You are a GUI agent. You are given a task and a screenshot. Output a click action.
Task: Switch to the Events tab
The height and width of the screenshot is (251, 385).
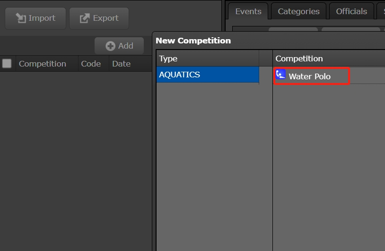click(248, 11)
